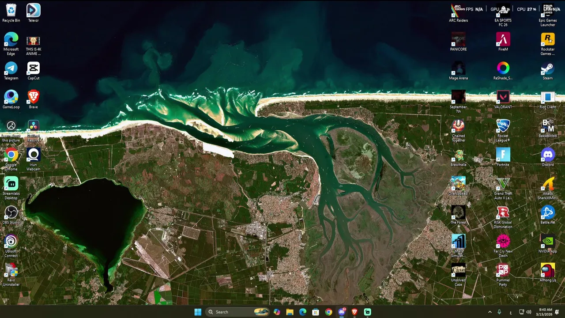Open the GameLoop desktop icon
Screen dimensions: 565x318
[11, 99]
